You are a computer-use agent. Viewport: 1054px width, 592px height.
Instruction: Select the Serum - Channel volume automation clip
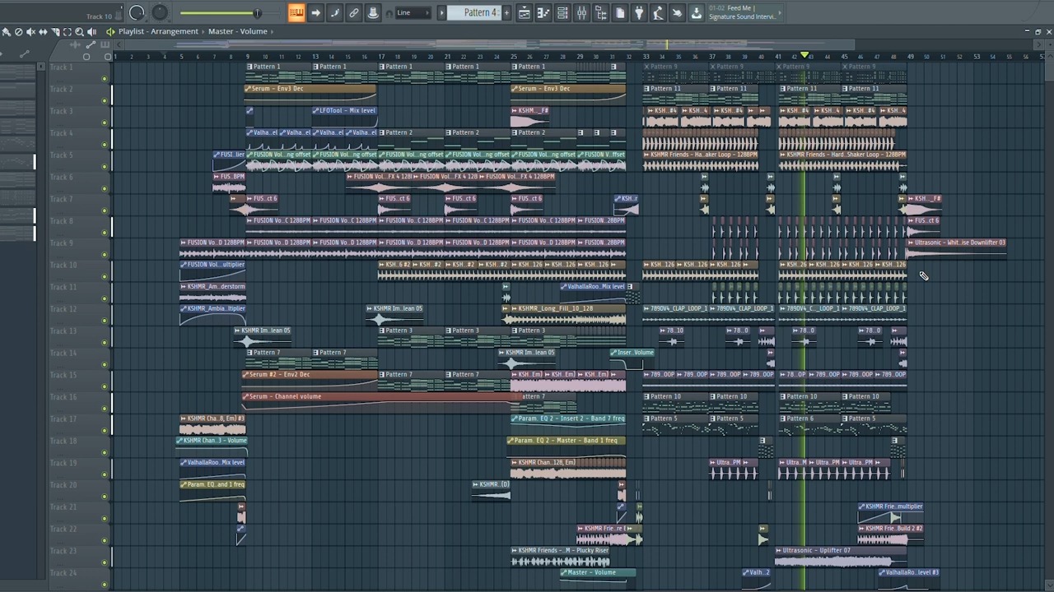click(382, 400)
